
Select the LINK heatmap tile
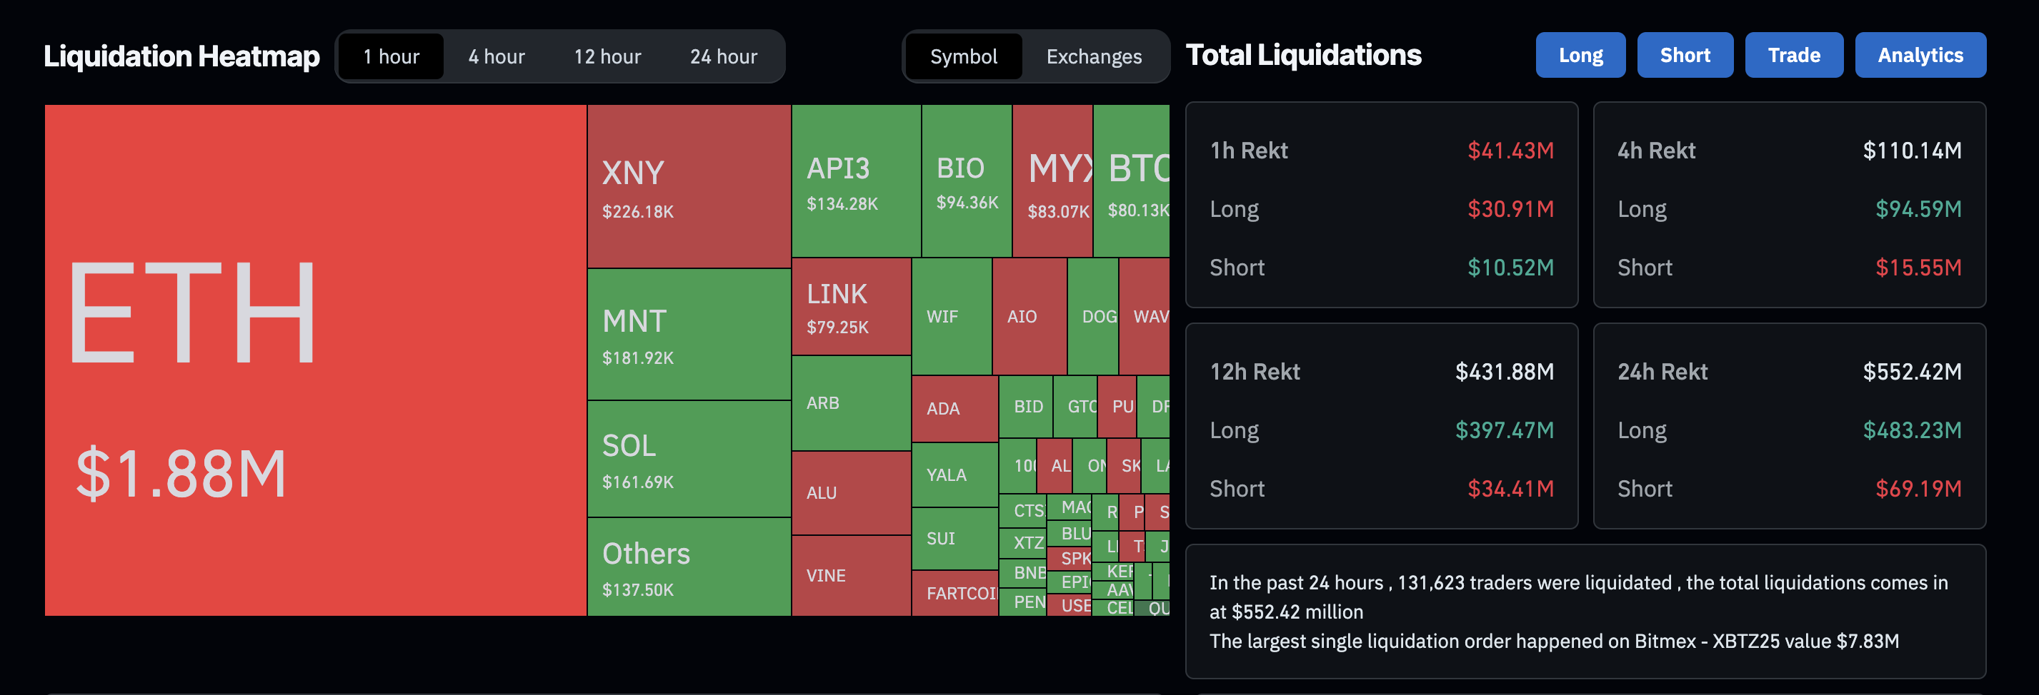(x=851, y=307)
